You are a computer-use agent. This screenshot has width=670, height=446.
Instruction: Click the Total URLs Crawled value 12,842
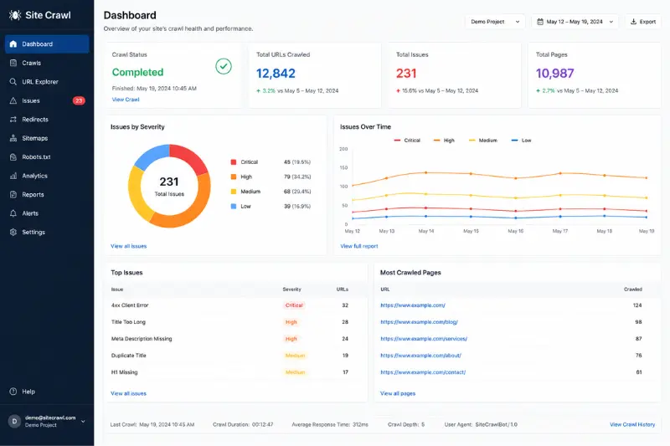coord(276,74)
